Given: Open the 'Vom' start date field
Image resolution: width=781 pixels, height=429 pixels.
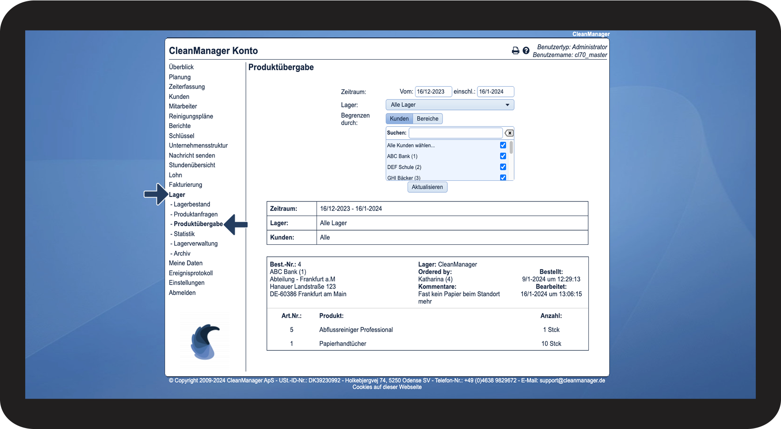Looking at the screenshot, I should click(433, 92).
